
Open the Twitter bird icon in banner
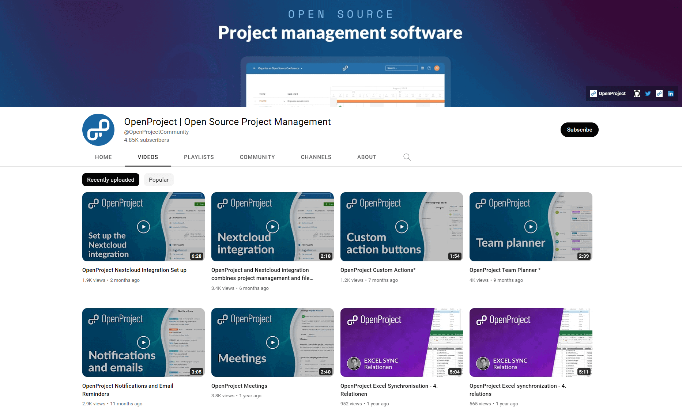(648, 94)
